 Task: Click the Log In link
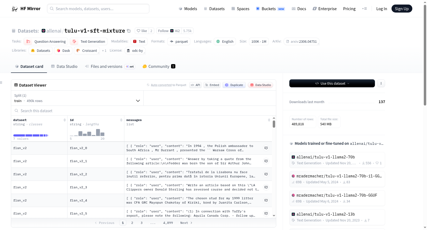coord(382,9)
